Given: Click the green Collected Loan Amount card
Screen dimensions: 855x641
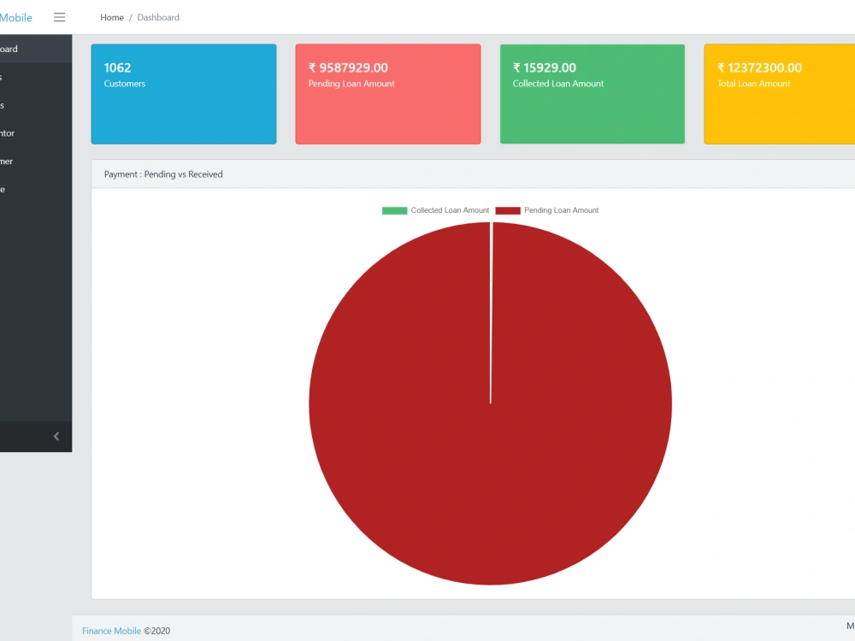Looking at the screenshot, I should 593,94.
